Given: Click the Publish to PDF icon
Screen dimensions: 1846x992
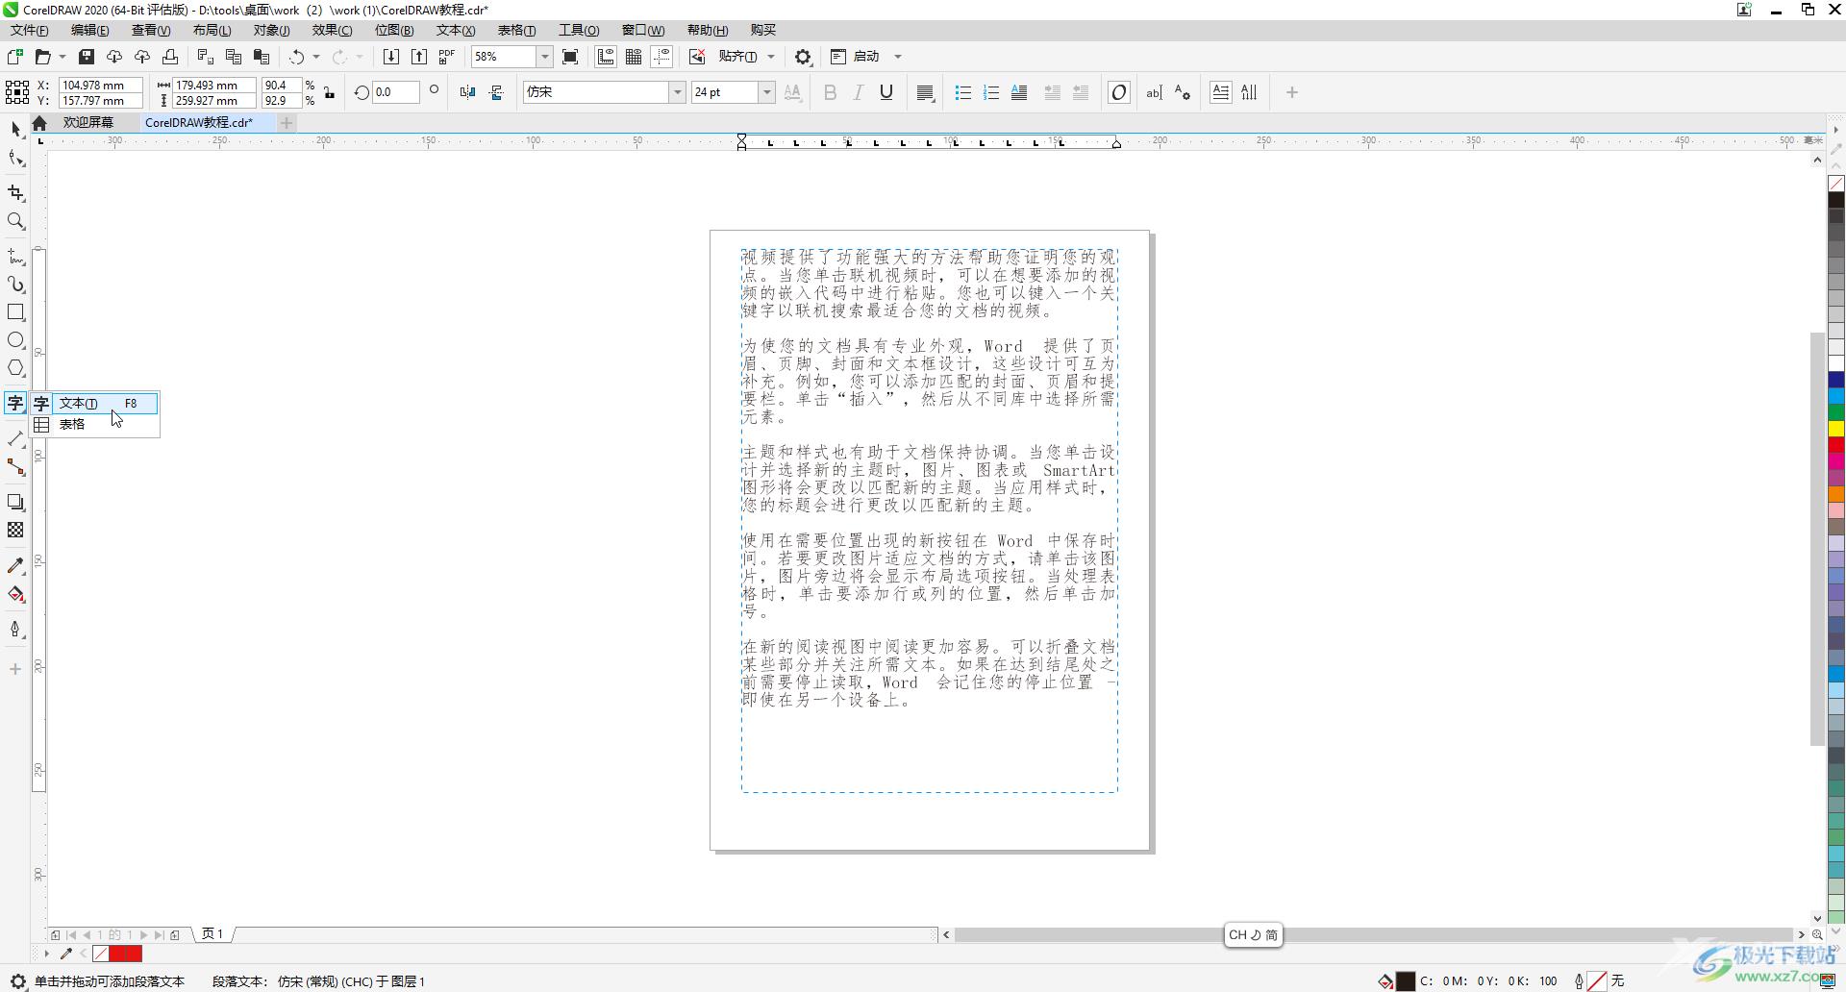Looking at the screenshot, I should pos(447,57).
